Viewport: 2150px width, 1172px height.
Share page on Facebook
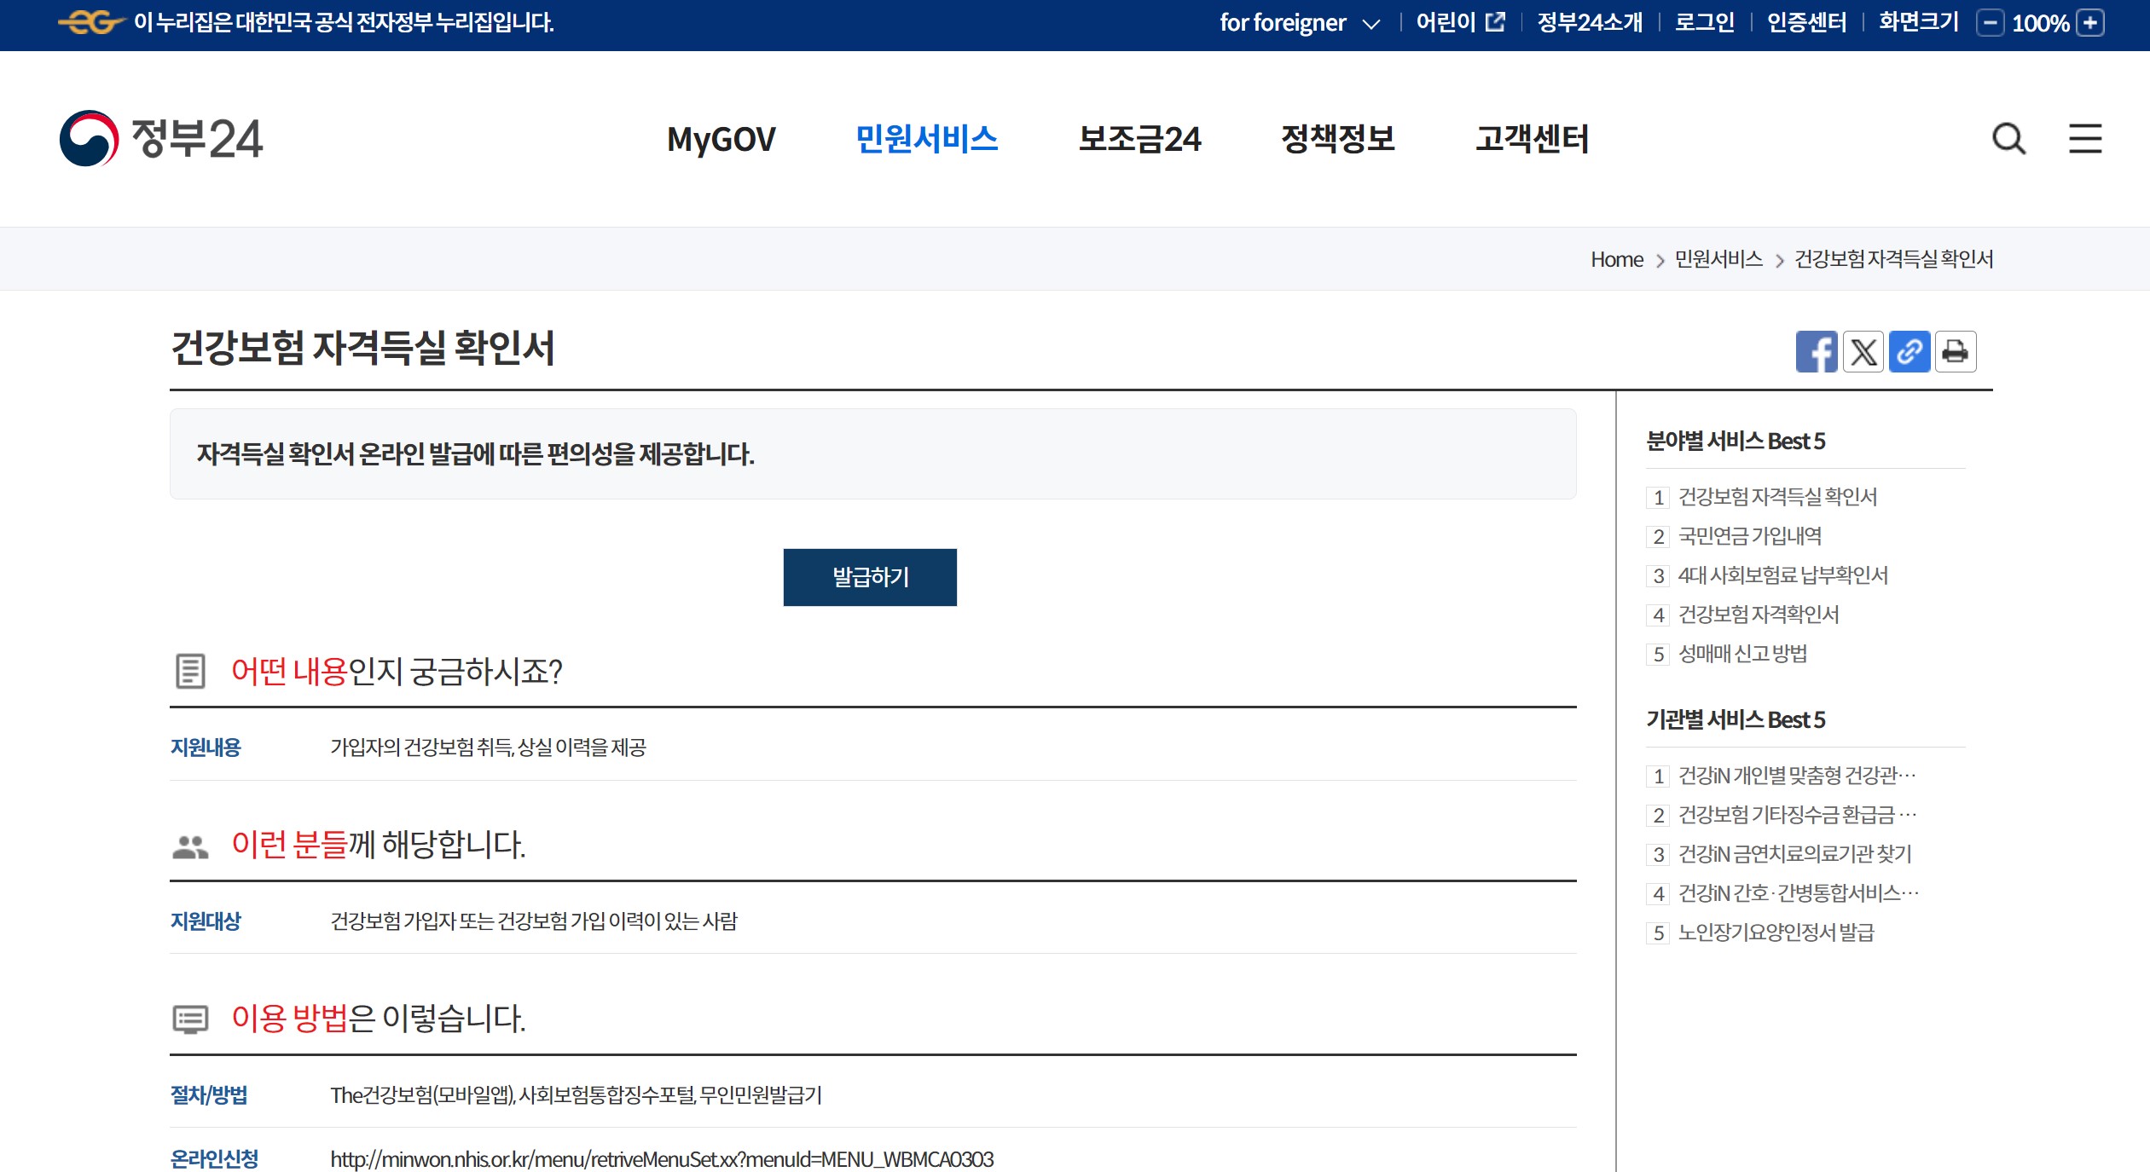point(1817,352)
